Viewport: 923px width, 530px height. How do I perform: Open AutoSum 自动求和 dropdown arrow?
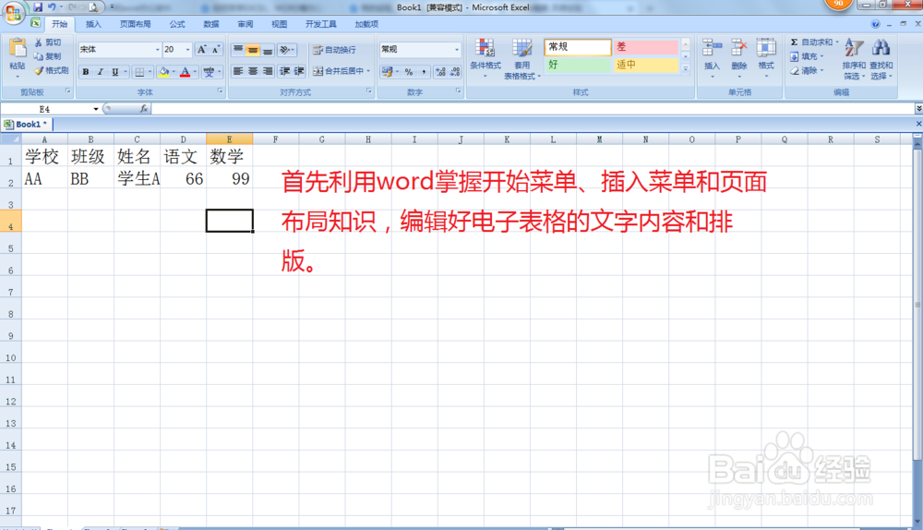(x=837, y=42)
